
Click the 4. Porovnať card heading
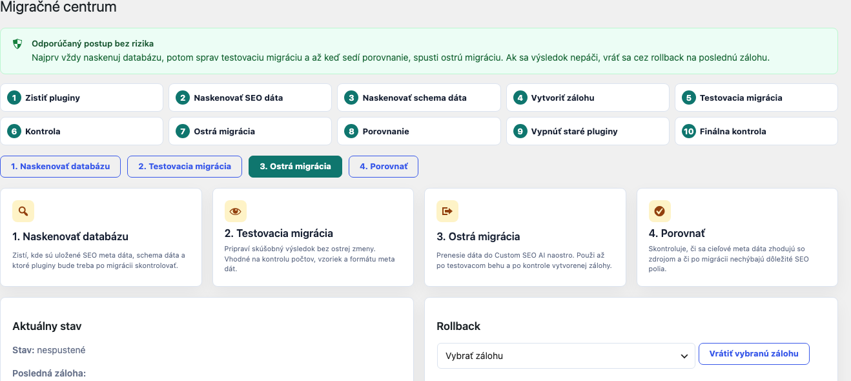pos(677,233)
